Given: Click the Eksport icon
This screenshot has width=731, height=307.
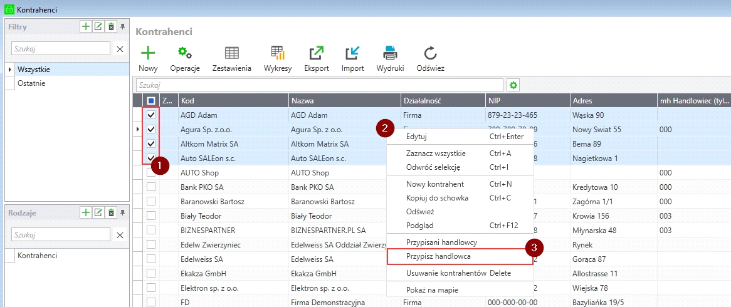Looking at the screenshot, I should tap(317, 53).
